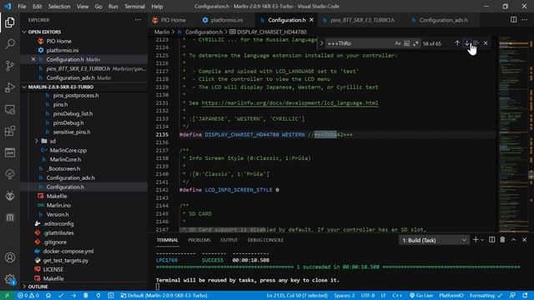Screen dimensions: 534x300
Task: Click PlatformIO Upload arrow in status bar
Action: (x=73, y=295)
